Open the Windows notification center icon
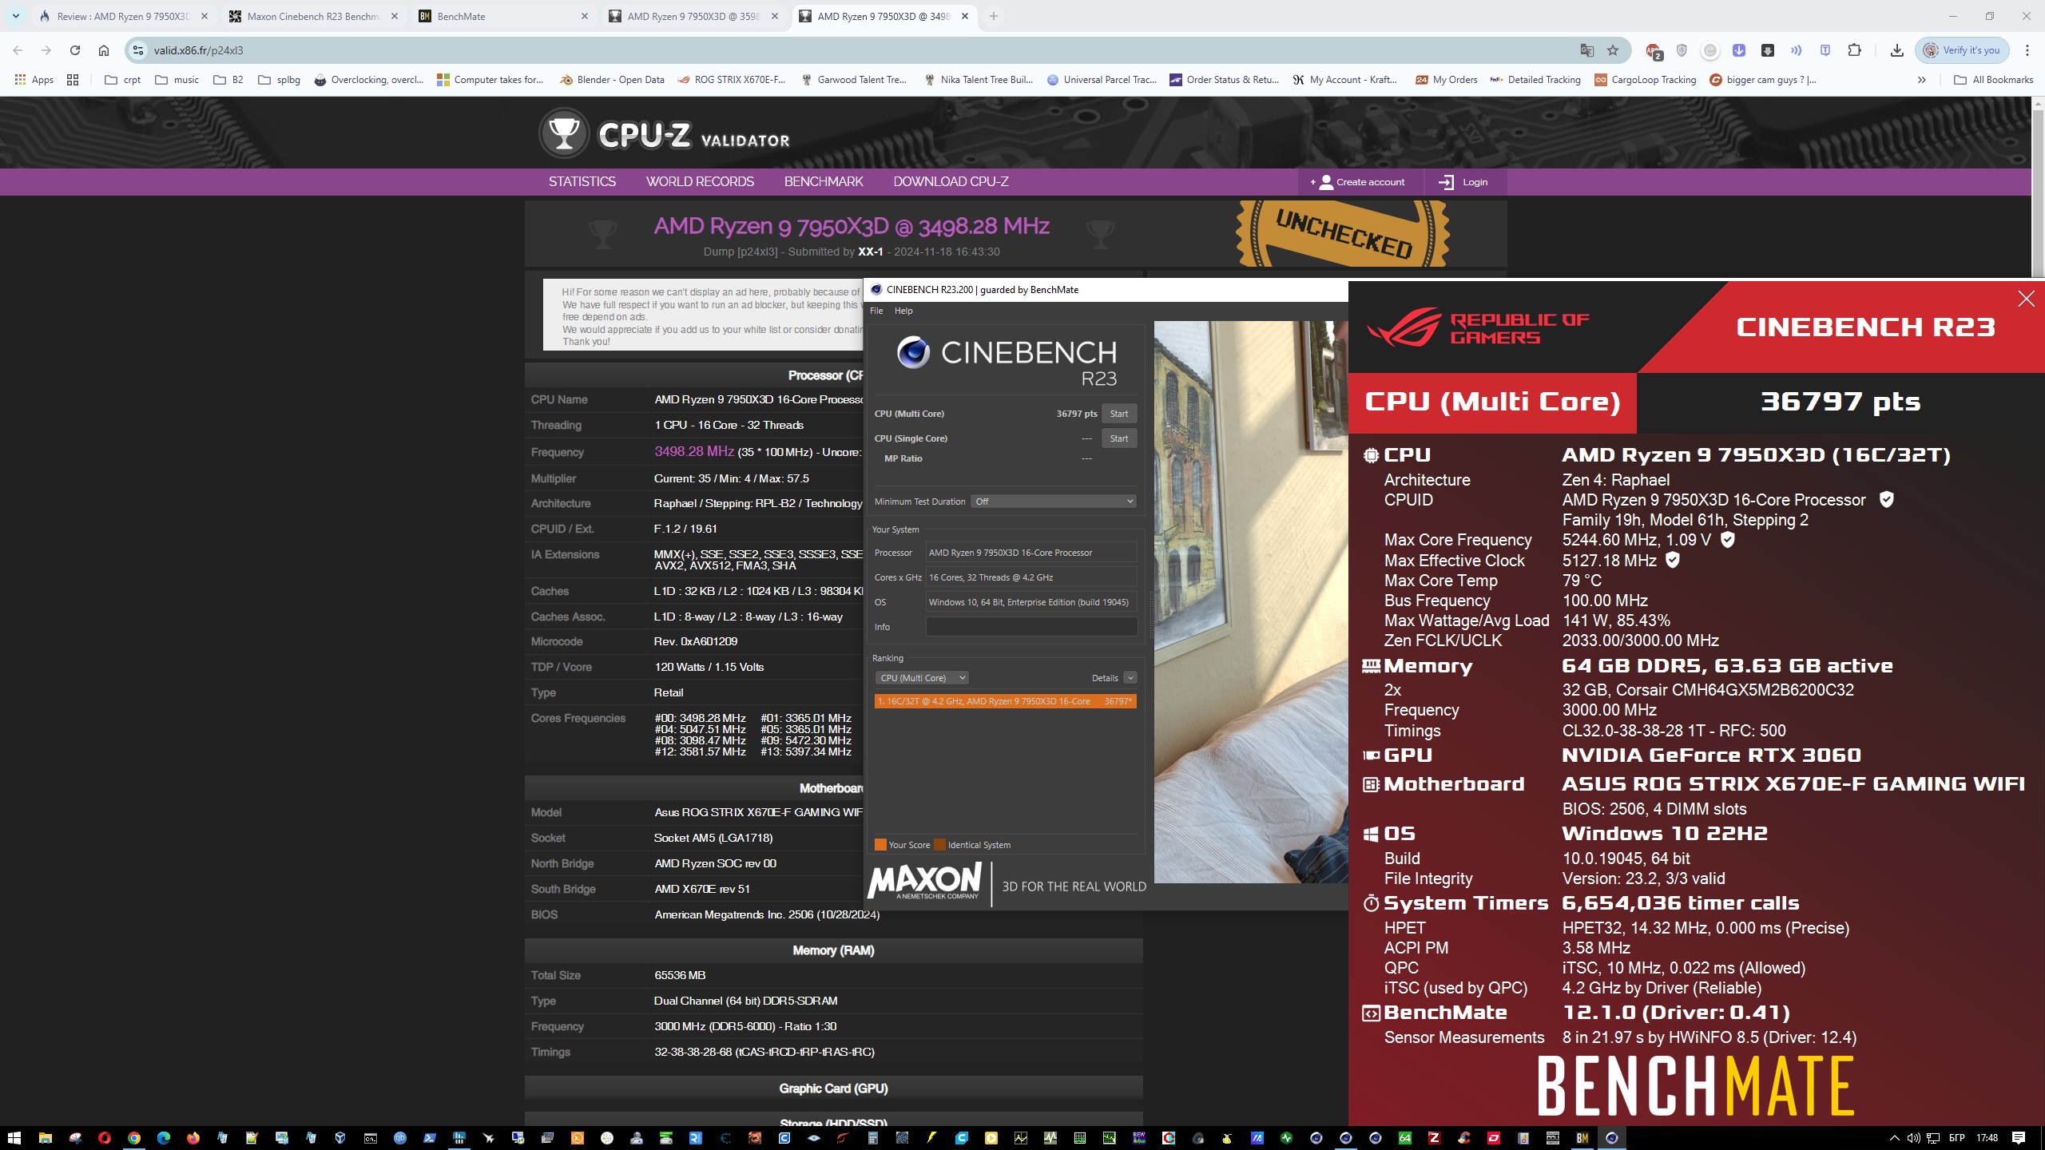Viewport: 2045px width, 1150px height. point(2019,1138)
